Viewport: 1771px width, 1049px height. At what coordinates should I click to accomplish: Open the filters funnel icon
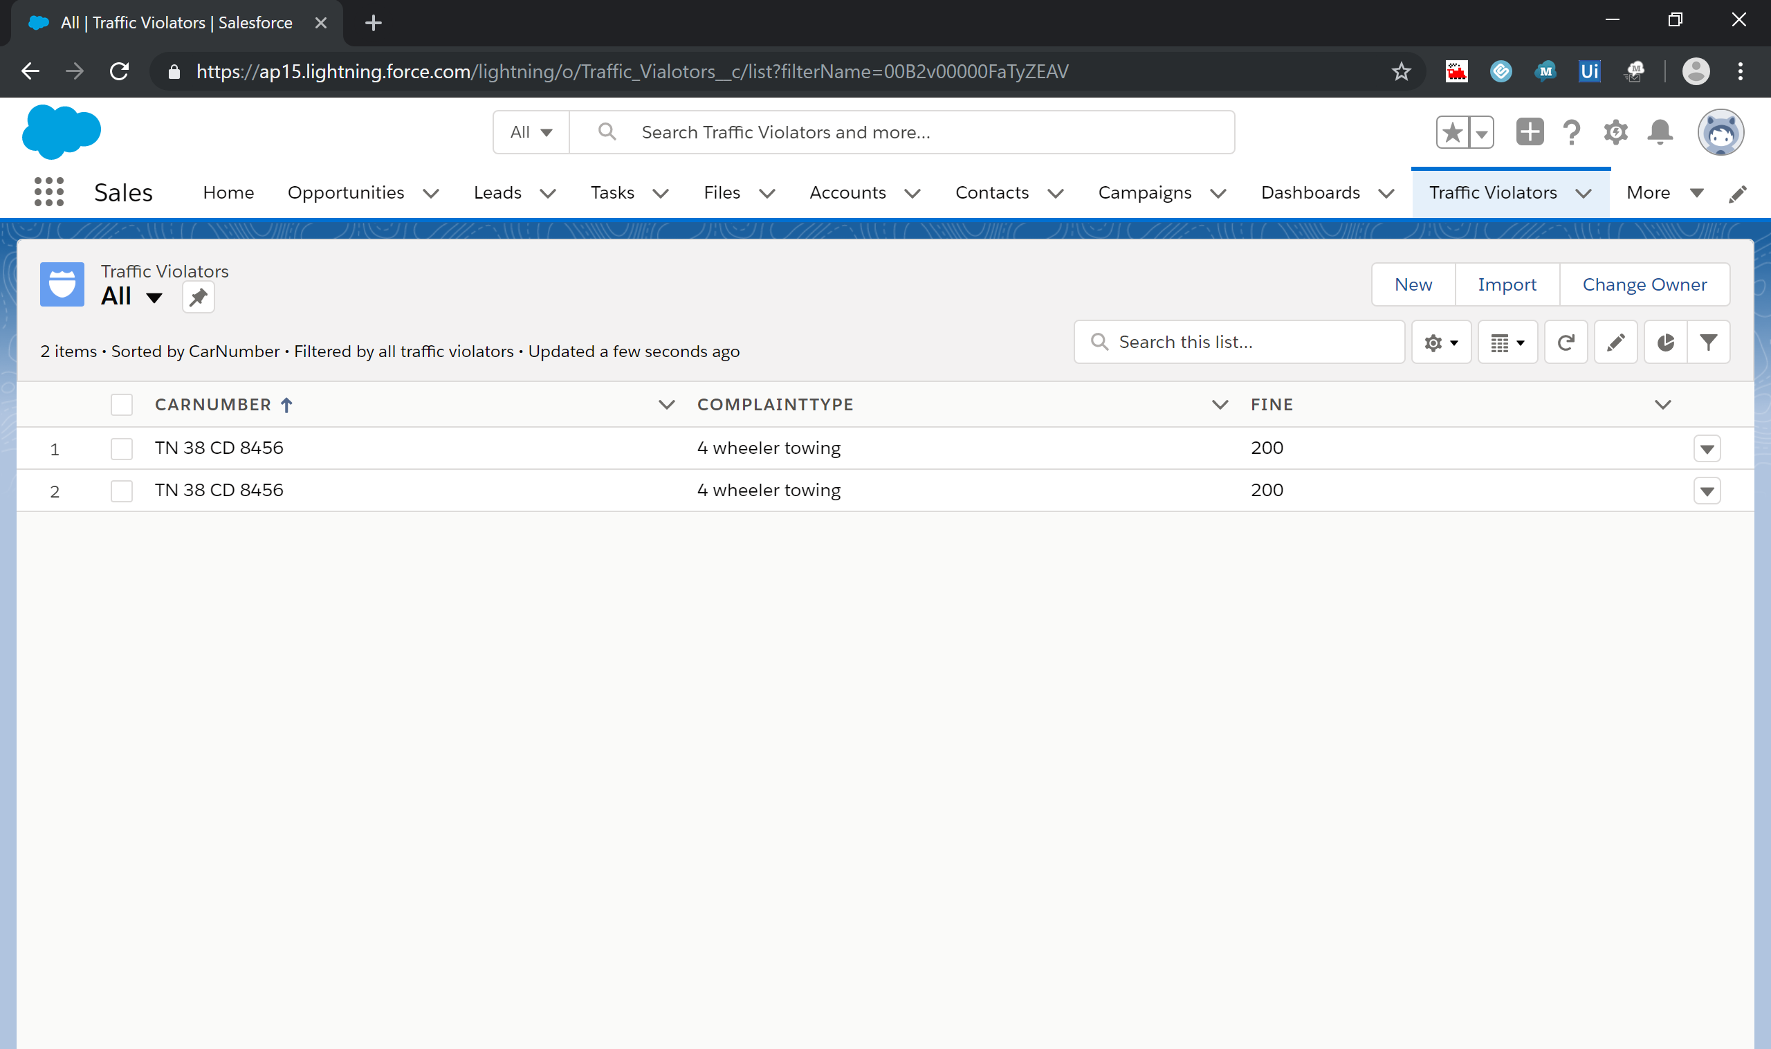click(x=1708, y=343)
